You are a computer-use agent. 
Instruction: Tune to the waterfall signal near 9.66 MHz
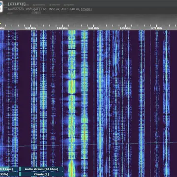tap(100, 103)
